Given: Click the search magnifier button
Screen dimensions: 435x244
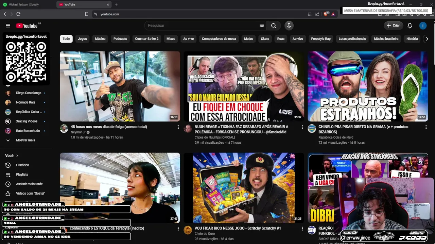Looking at the screenshot, I should pos(274,26).
